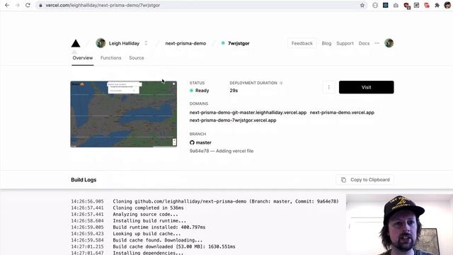Image resolution: width=453 pixels, height=255 pixels.
Task: Click GitHub icon next to master
Action: (x=192, y=142)
